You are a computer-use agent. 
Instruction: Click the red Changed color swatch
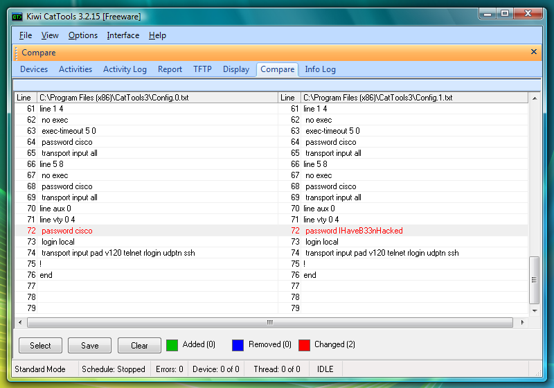coord(304,345)
